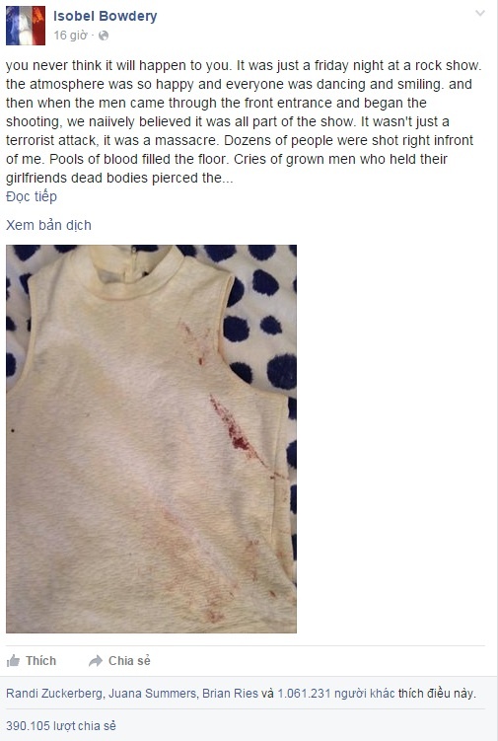498x741 pixels.
Task: View the 1.061.231 other people who liked
Action: coord(336,694)
